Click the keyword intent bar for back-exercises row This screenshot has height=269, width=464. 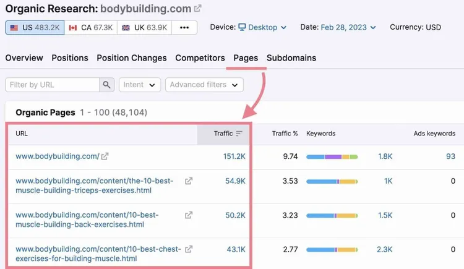coord(332,215)
